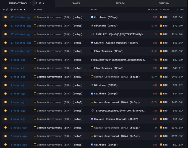Click the $114.14M USD amount
Viewport: 188px width, 148px height.
tap(177, 34)
